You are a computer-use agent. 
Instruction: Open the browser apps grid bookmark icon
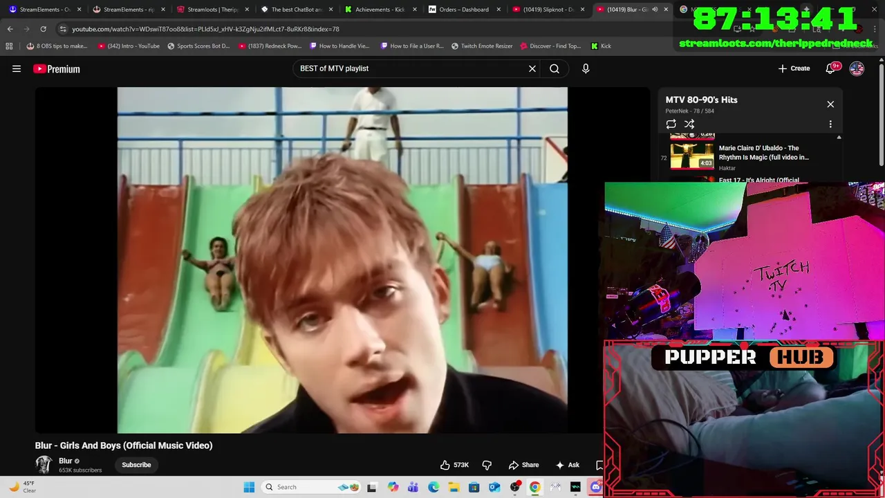click(x=9, y=46)
